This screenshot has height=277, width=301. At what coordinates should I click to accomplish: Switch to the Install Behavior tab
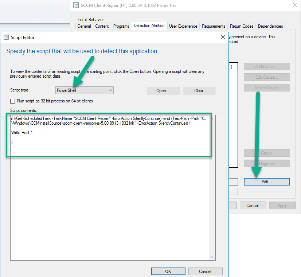coord(91,20)
